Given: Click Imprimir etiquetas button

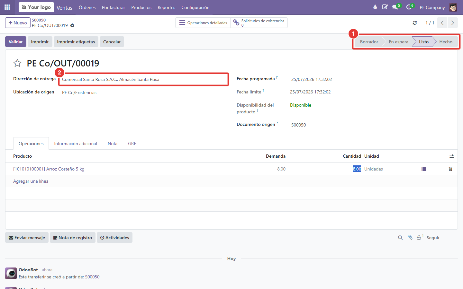Looking at the screenshot, I should 76,42.
